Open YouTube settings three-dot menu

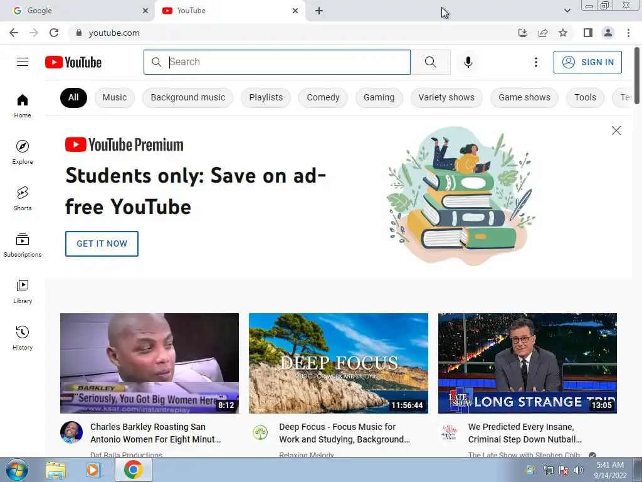point(535,62)
